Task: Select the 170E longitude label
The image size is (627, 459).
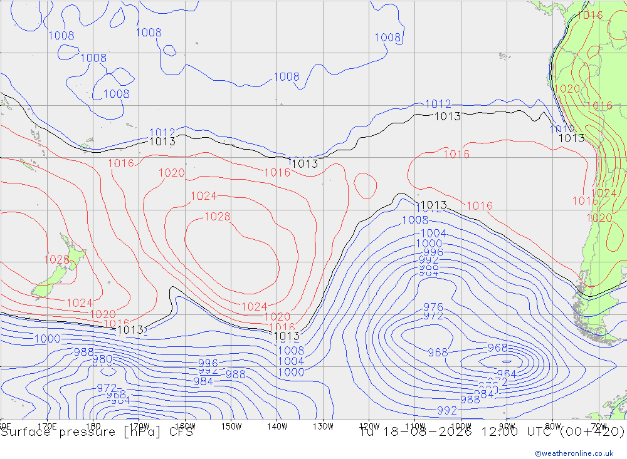Action: point(47,426)
